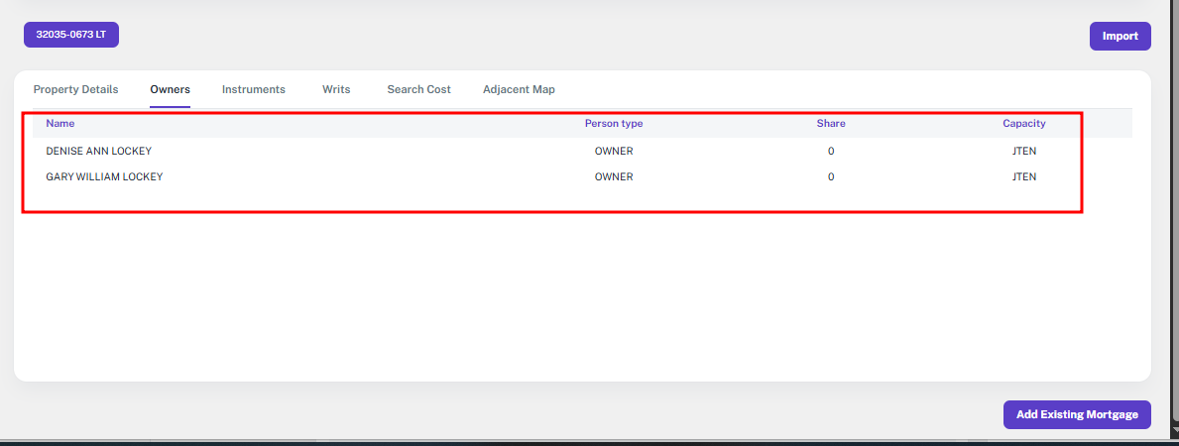Screen dimensions: 1179x446
Task: Click the Share column header
Action: point(831,124)
